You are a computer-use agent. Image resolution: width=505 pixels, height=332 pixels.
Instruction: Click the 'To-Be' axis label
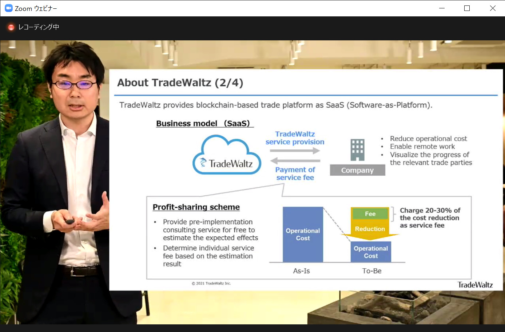[372, 271]
